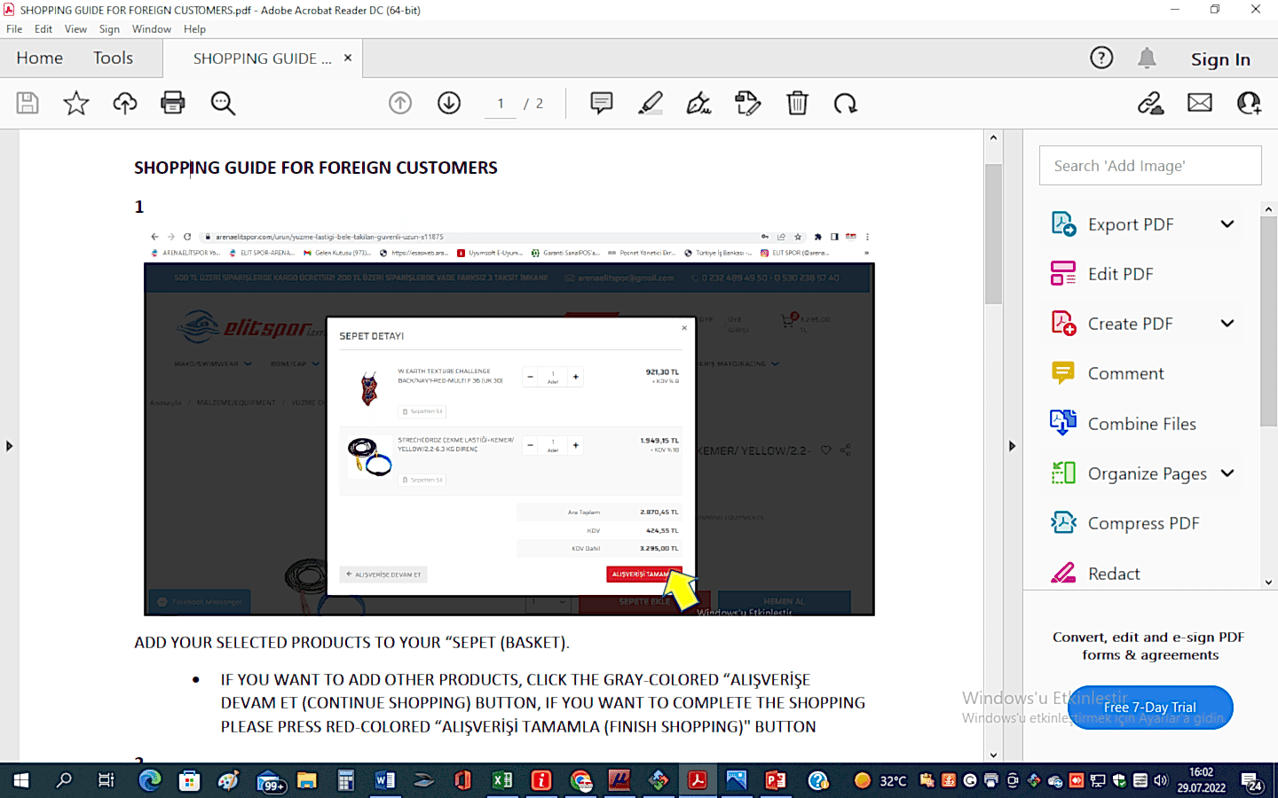Screen dimensions: 1278x798
Task: Rotate the page with rotate icon
Action: [845, 103]
